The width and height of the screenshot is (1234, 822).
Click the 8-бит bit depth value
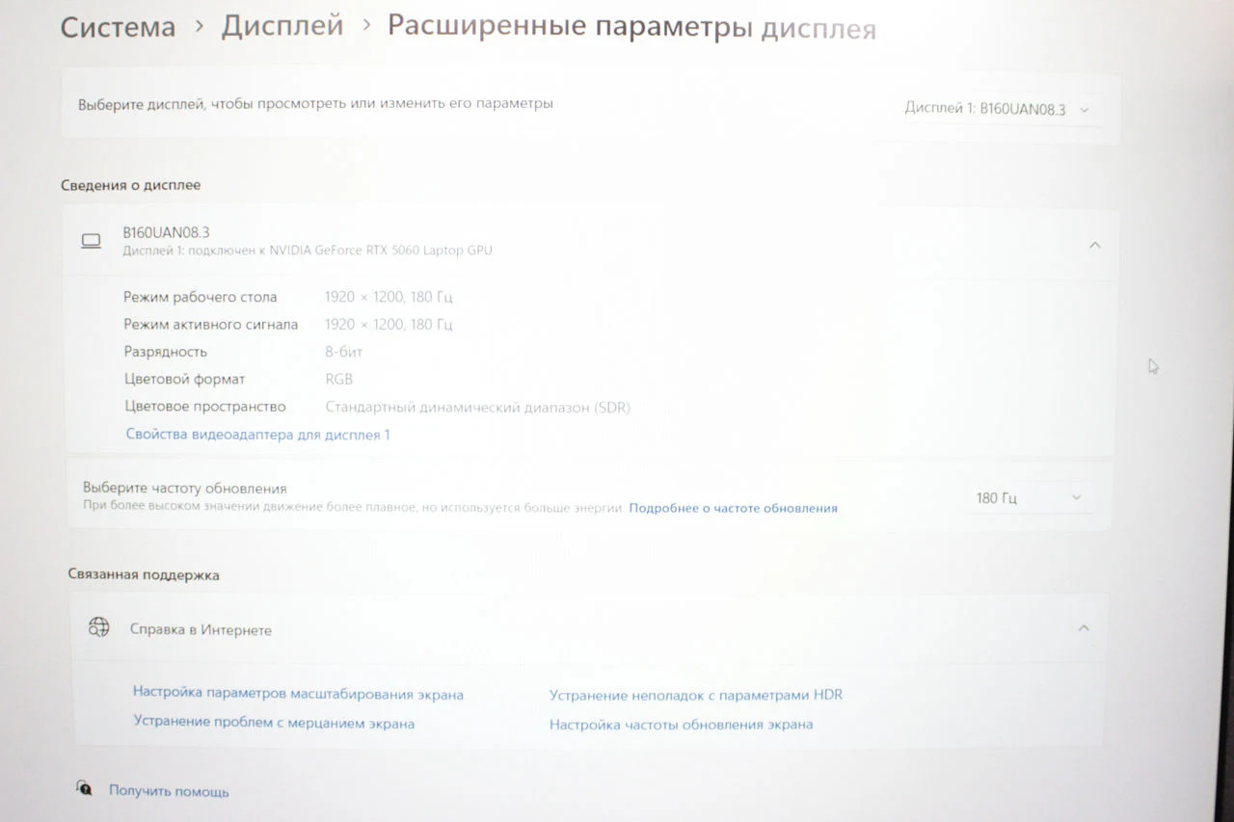click(344, 352)
